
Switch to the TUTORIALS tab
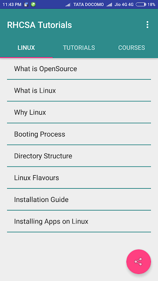click(79, 48)
